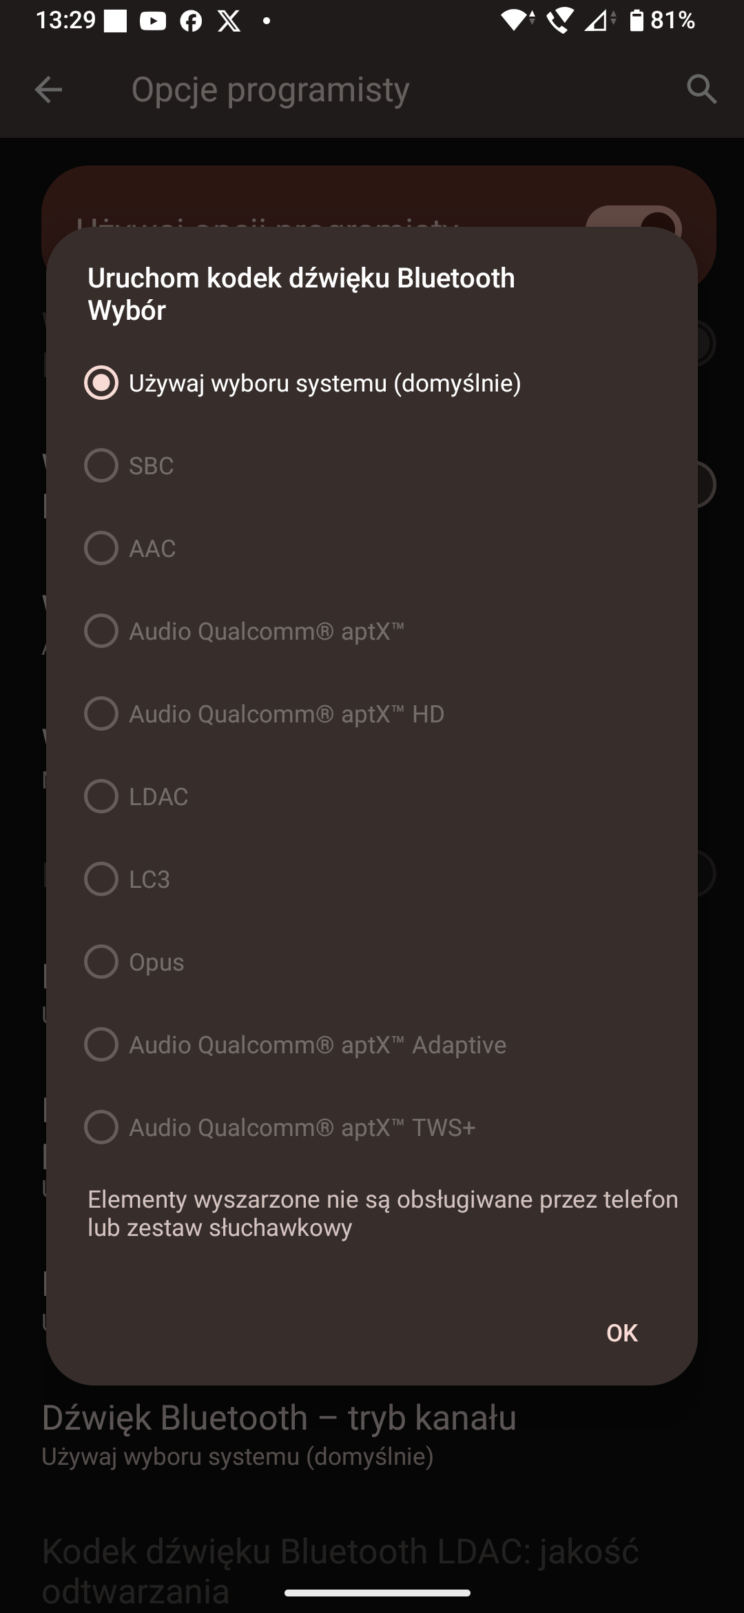Select Audio Qualcomm aptX HD codec

(x=101, y=713)
